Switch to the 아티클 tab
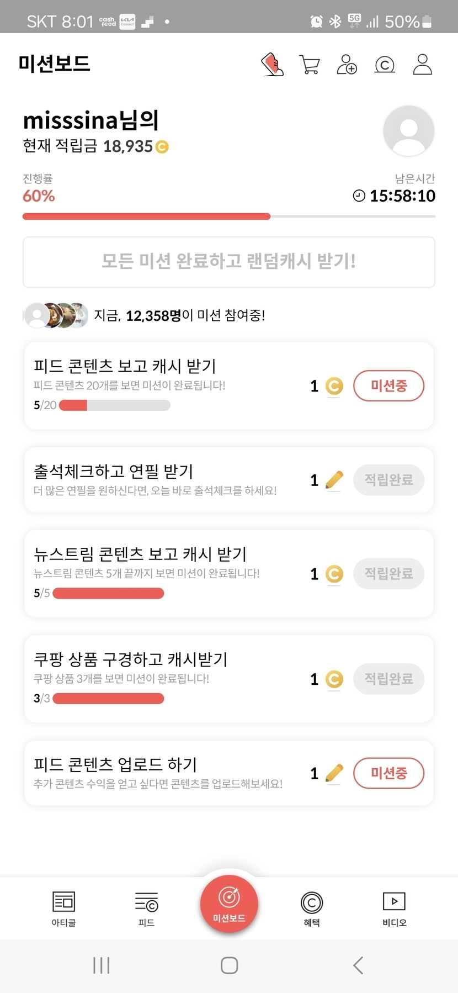This screenshot has width=458, height=993. click(x=63, y=909)
